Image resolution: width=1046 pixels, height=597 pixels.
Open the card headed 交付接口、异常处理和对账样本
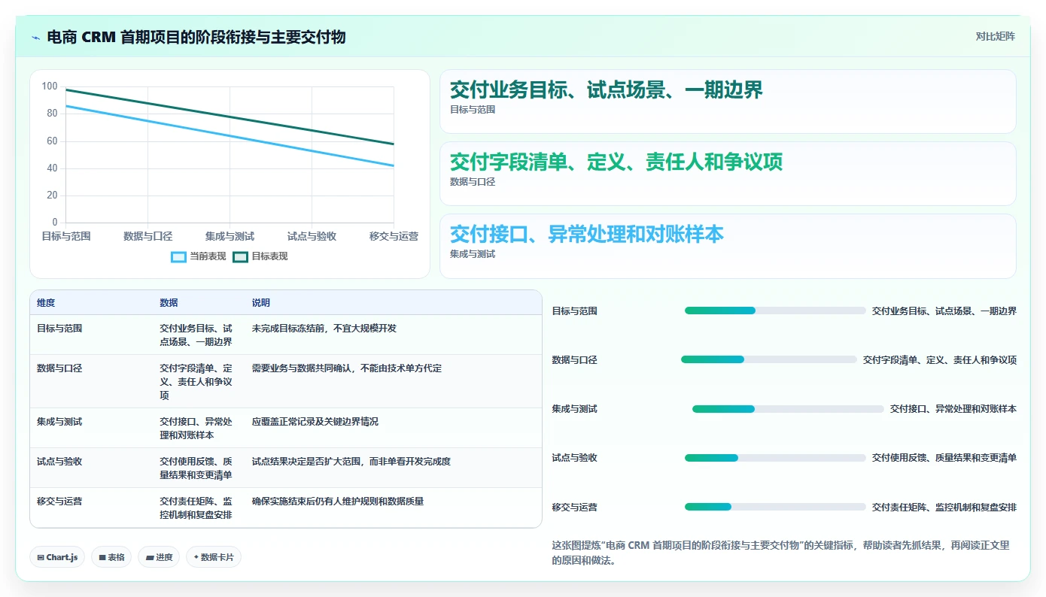pyautogui.click(x=728, y=246)
